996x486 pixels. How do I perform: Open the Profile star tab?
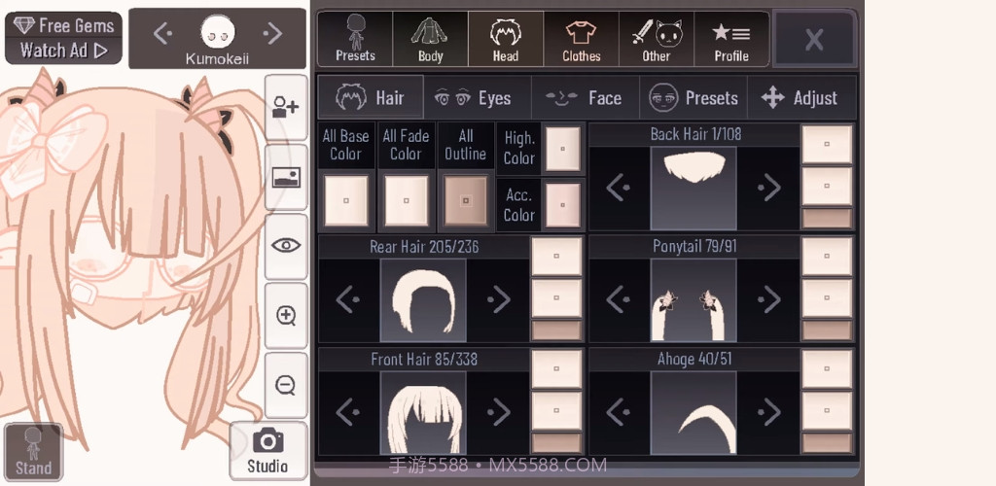coord(731,40)
